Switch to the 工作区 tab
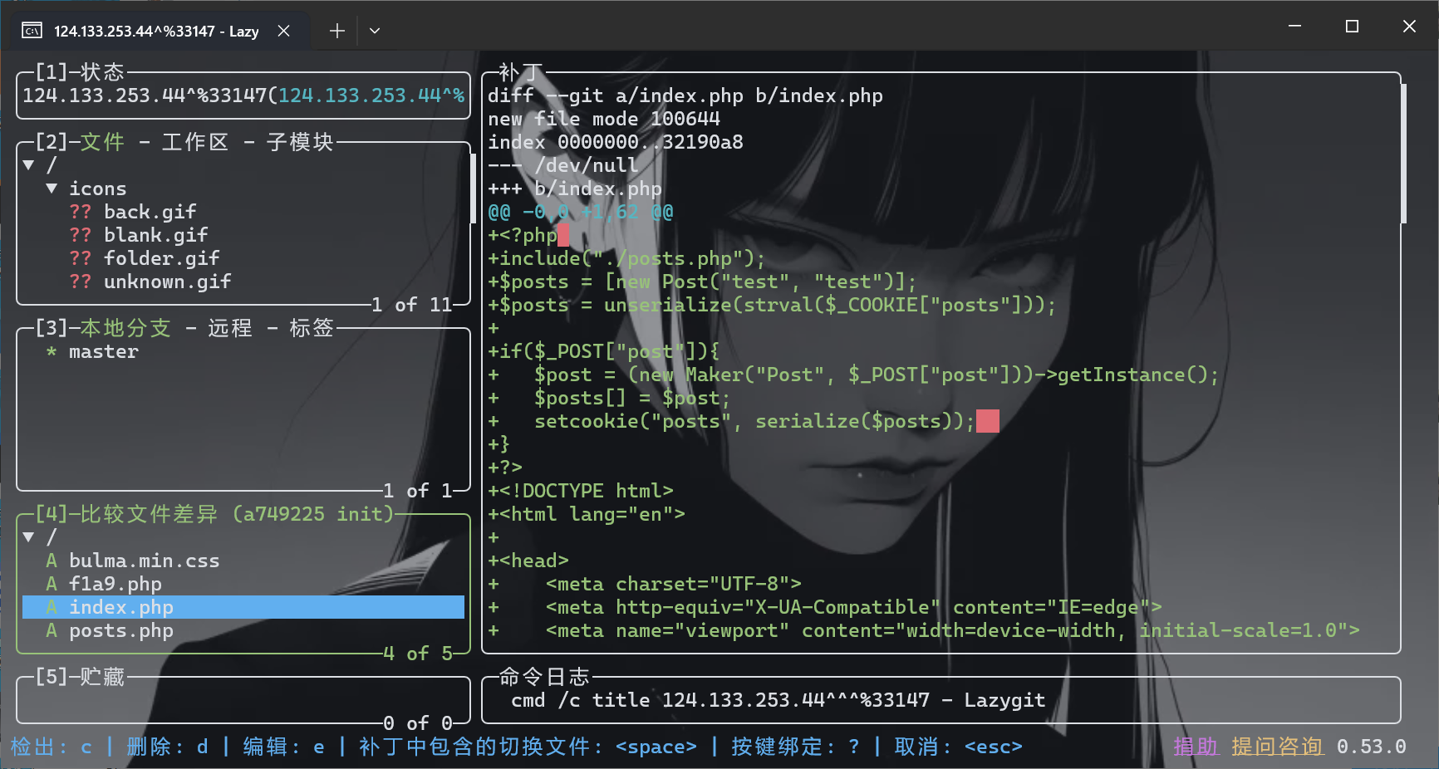1439x769 pixels. [194, 142]
